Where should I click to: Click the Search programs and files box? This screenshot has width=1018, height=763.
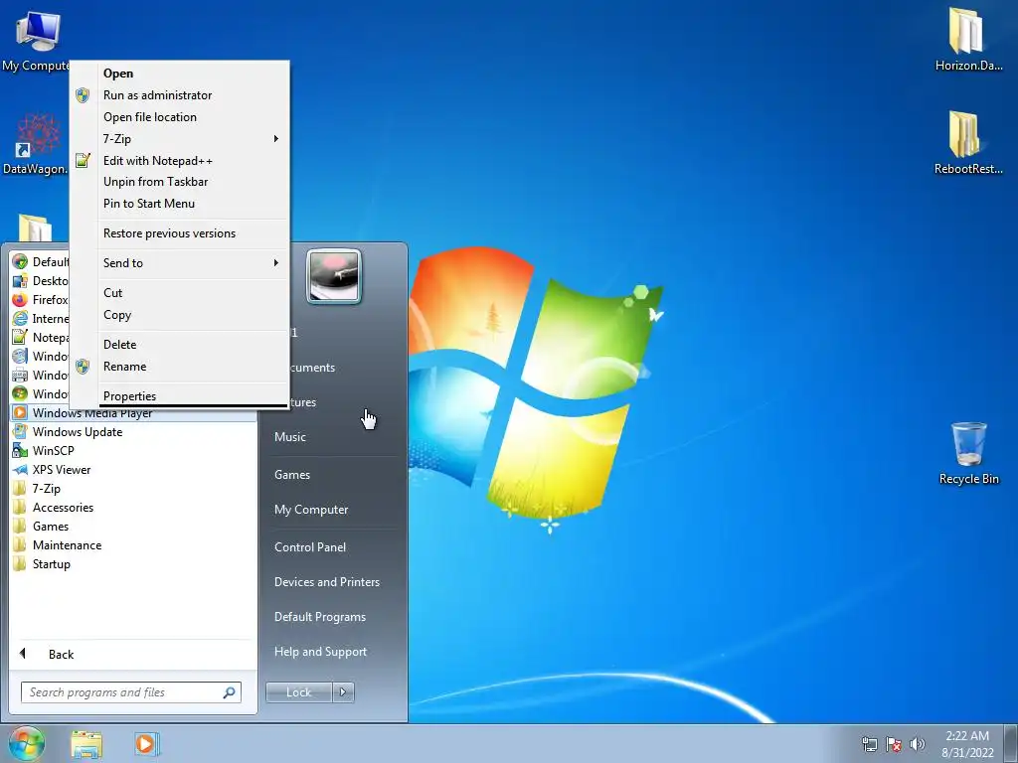(131, 692)
